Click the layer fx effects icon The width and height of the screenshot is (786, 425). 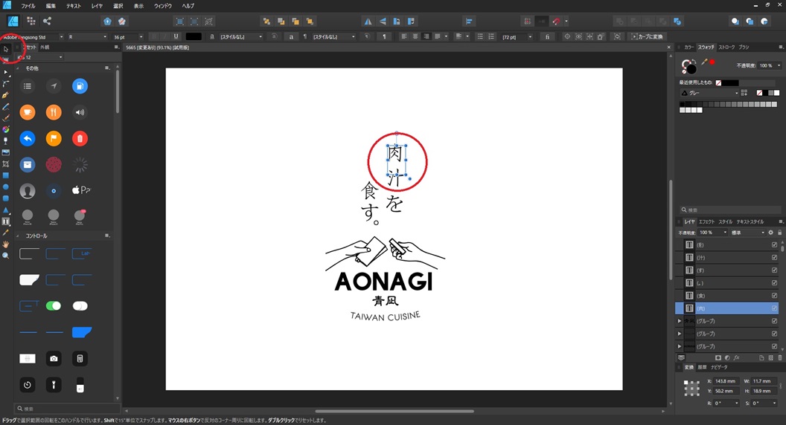coord(736,358)
